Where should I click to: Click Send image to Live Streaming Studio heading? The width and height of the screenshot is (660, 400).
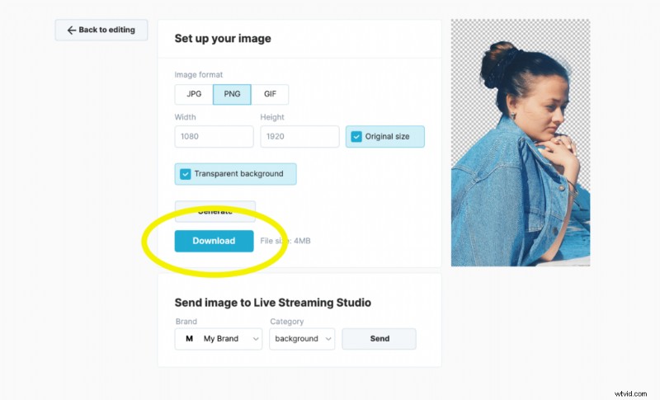pos(273,303)
